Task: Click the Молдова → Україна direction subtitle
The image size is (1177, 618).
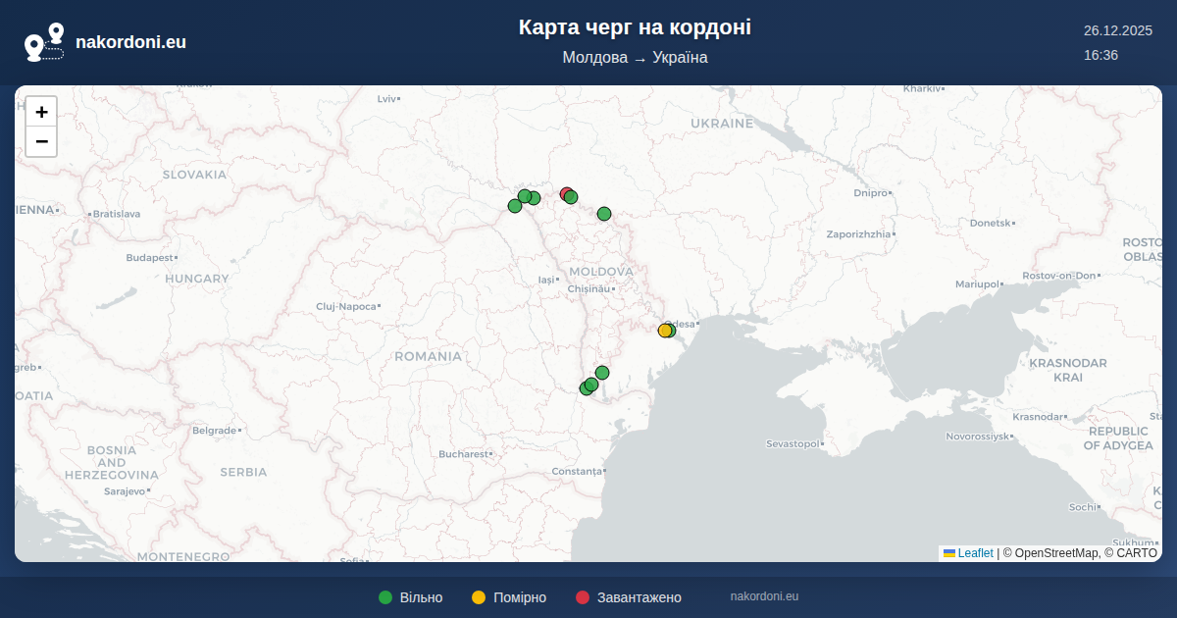Action: [635, 58]
